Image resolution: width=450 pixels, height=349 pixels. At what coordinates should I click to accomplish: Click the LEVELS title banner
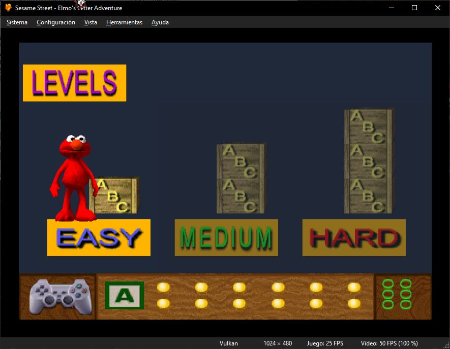coord(74,83)
